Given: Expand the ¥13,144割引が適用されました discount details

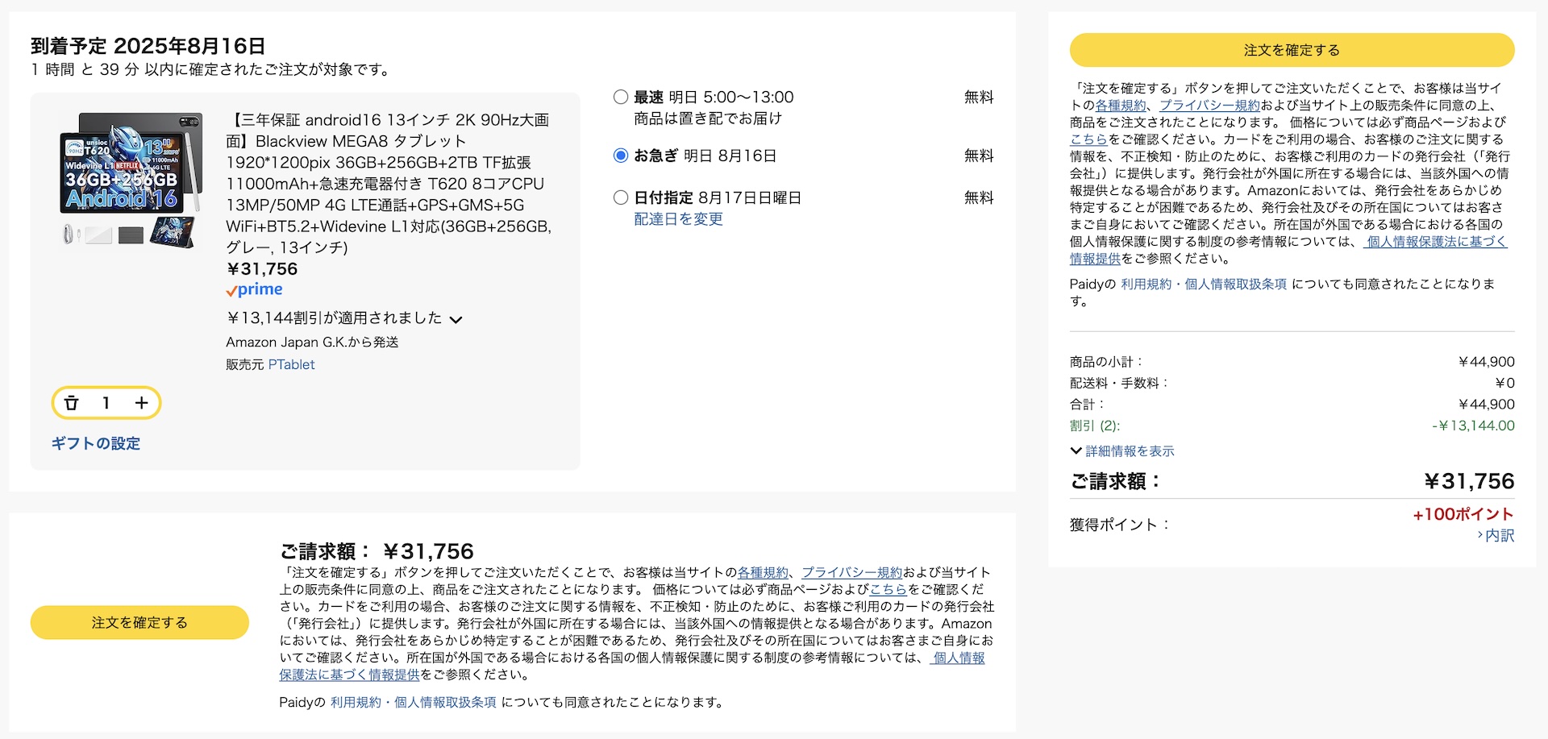Looking at the screenshot, I should [344, 318].
